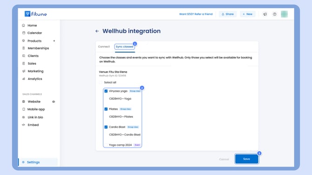The image size is (312, 175).
Task: Click the Embed code icon
Action: 23,125
